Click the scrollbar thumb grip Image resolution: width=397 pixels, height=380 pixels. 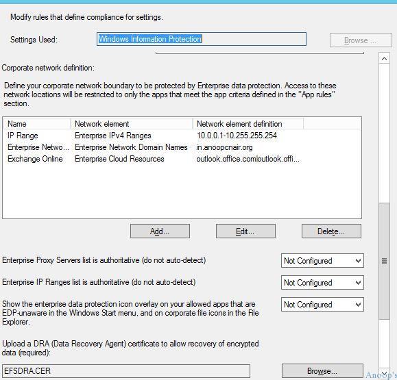pyautogui.click(x=384, y=261)
